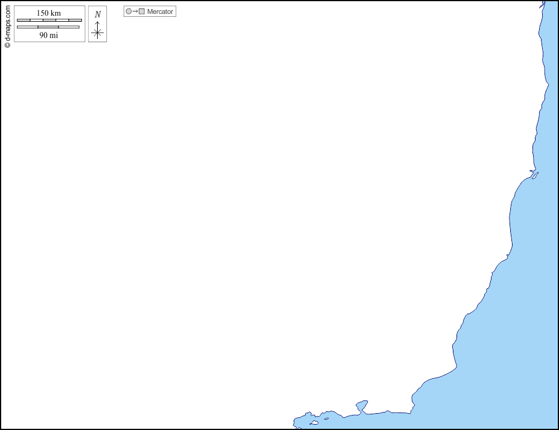Screen dimensions: 559x430
Task: Select the Mercator projection label
Action: point(160,11)
